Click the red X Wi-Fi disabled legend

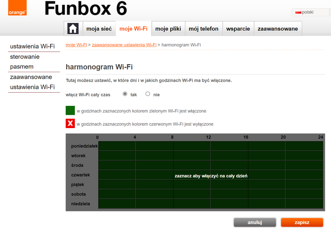coord(70,123)
